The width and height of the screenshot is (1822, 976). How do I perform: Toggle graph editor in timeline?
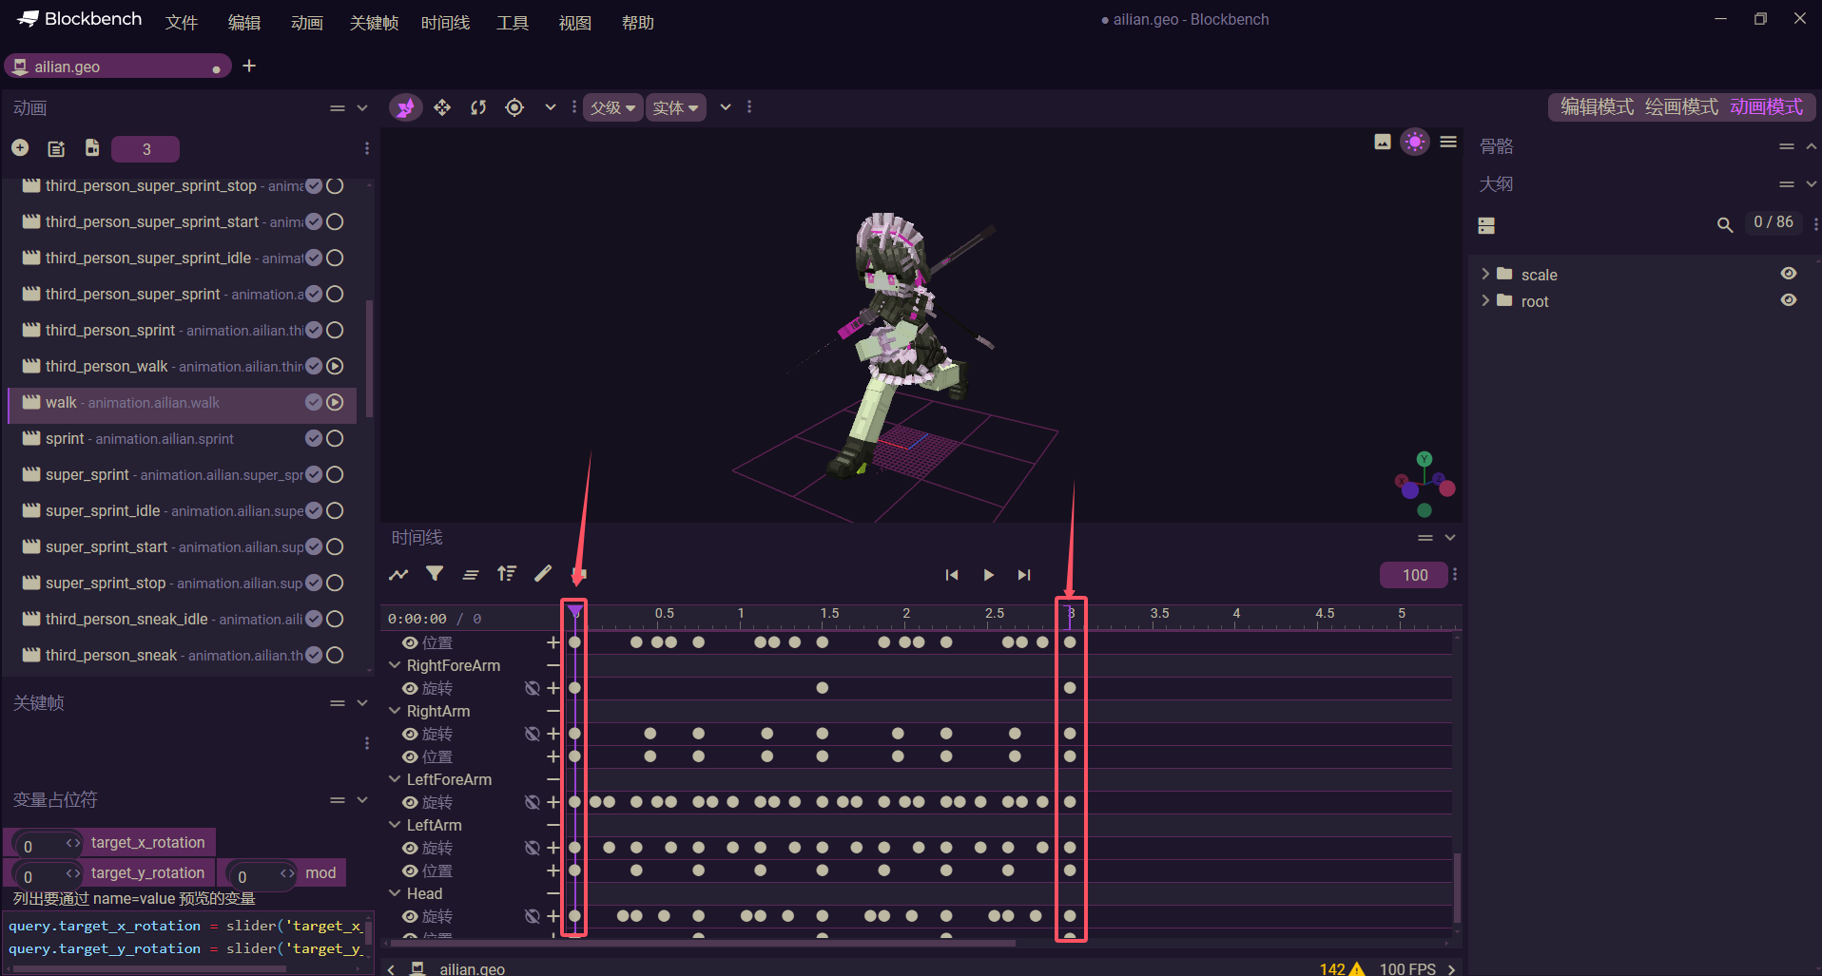point(398,574)
